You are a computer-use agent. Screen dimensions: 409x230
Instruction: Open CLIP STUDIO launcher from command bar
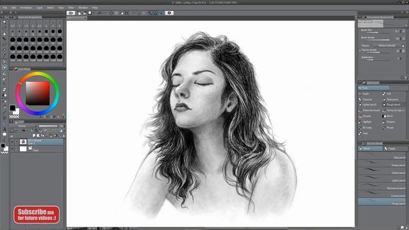pyautogui.click(x=71, y=13)
